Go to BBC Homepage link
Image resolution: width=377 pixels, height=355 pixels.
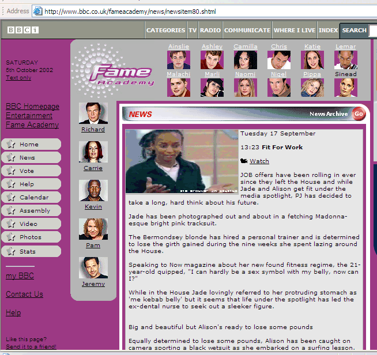tap(32, 106)
